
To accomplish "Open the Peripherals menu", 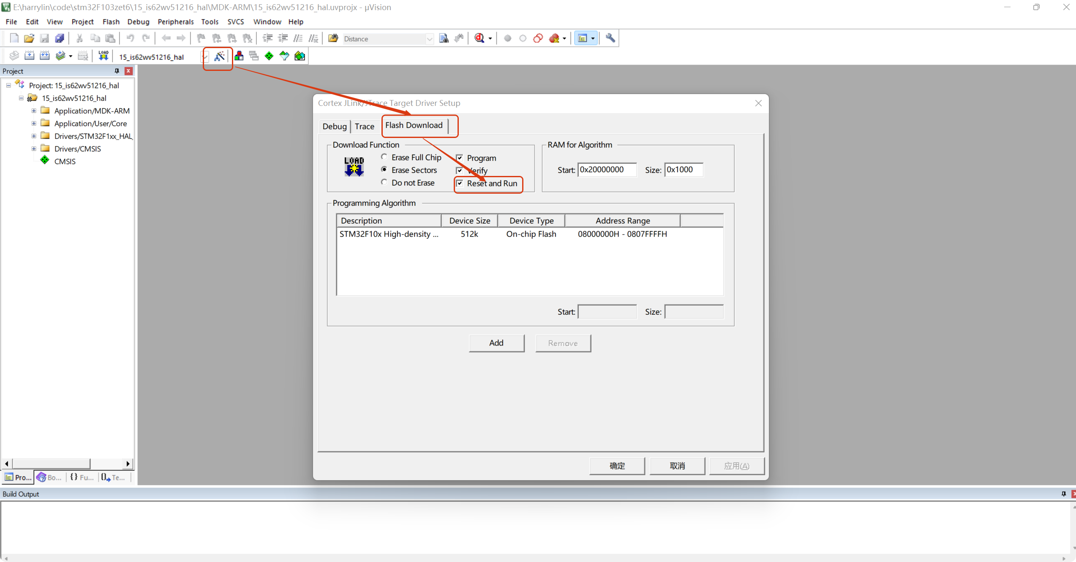I will [175, 22].
